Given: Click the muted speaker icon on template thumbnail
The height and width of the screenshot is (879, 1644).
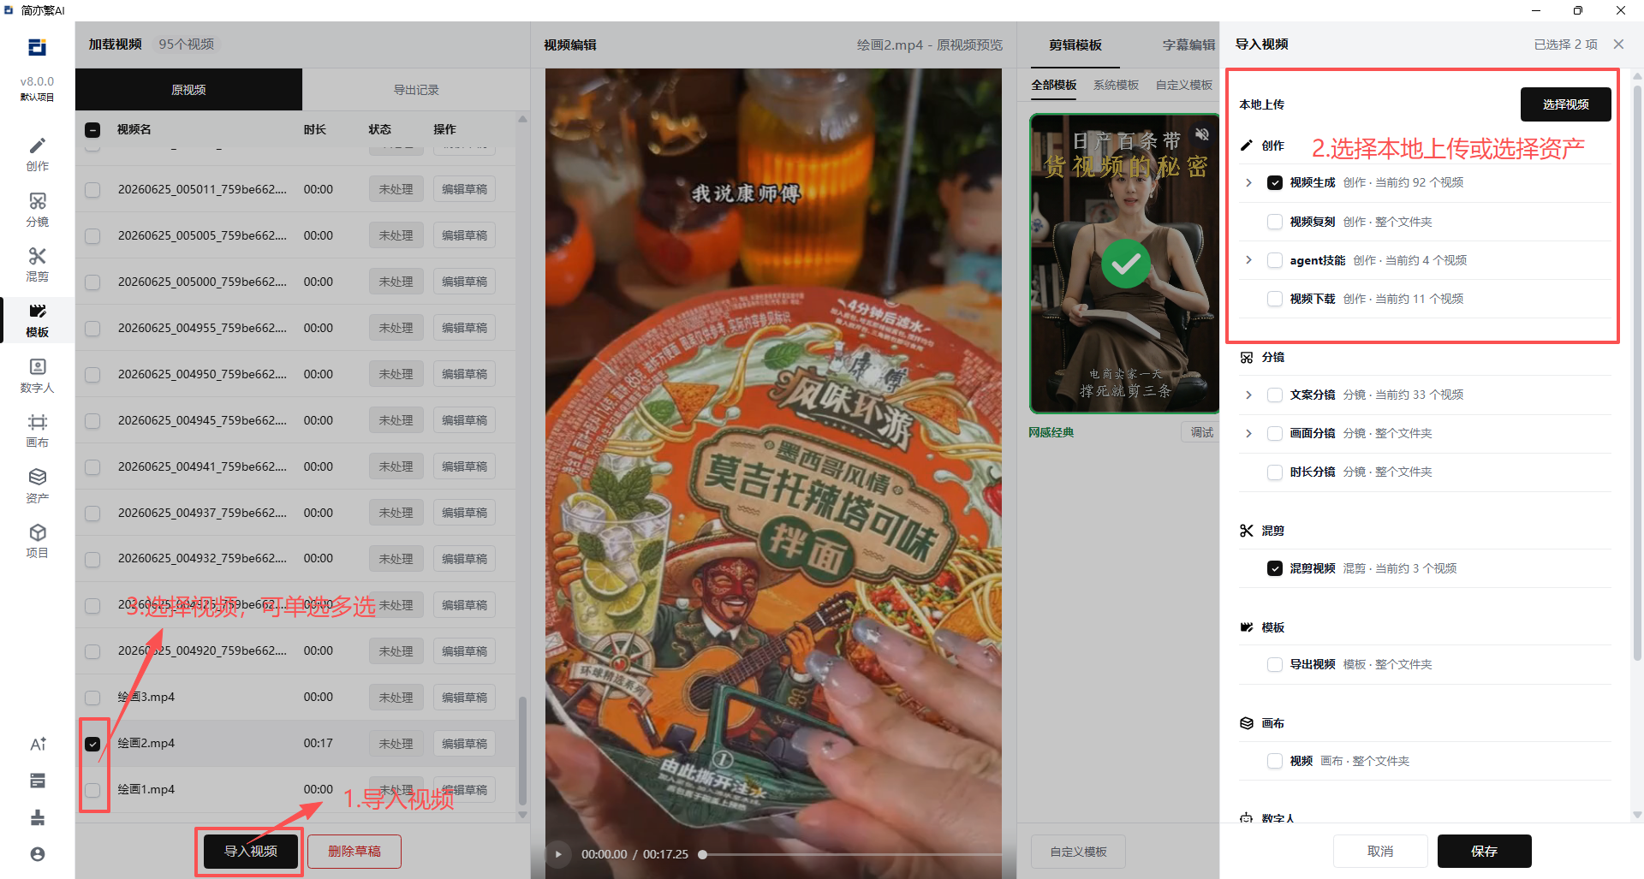Looking at the screenshot, I should click(x=1202, y=134).
